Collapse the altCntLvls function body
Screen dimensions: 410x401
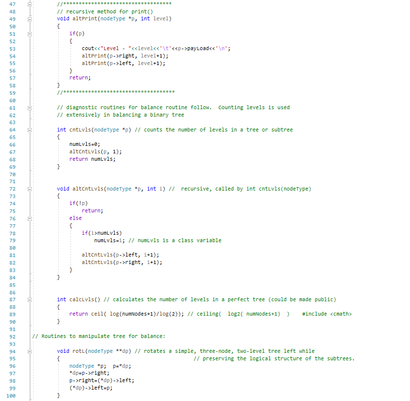(31, 189)
